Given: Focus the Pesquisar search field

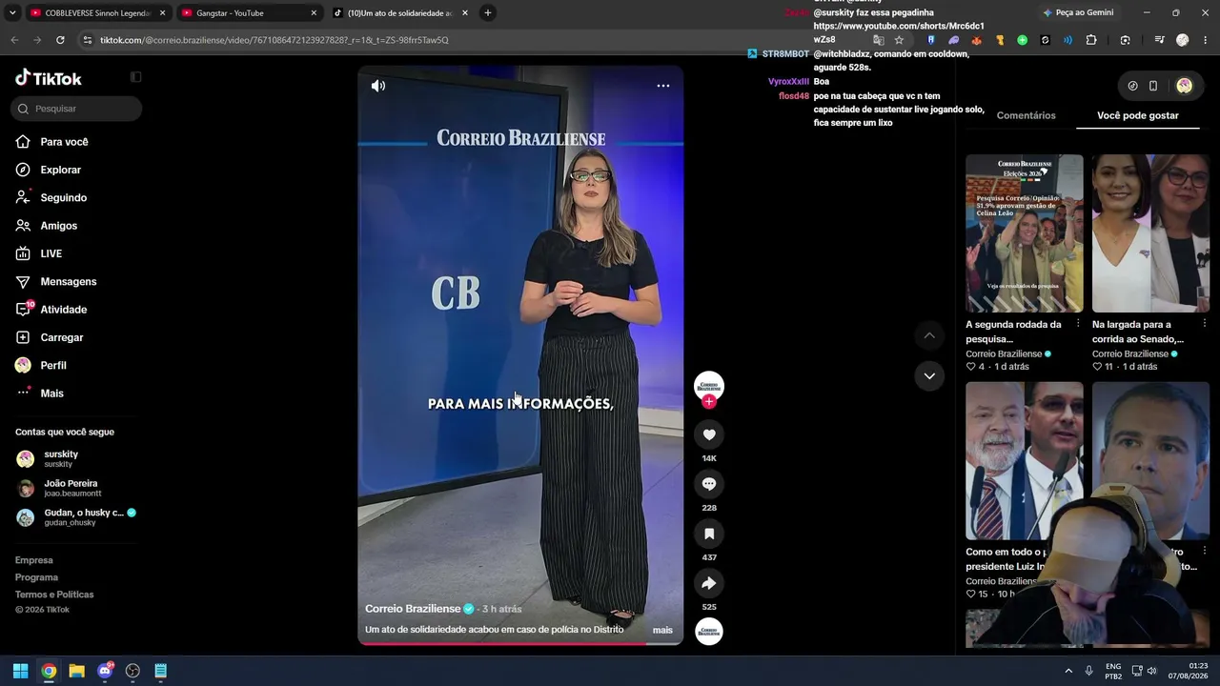Looking at the screenshot, I should [x=76, y=109].
